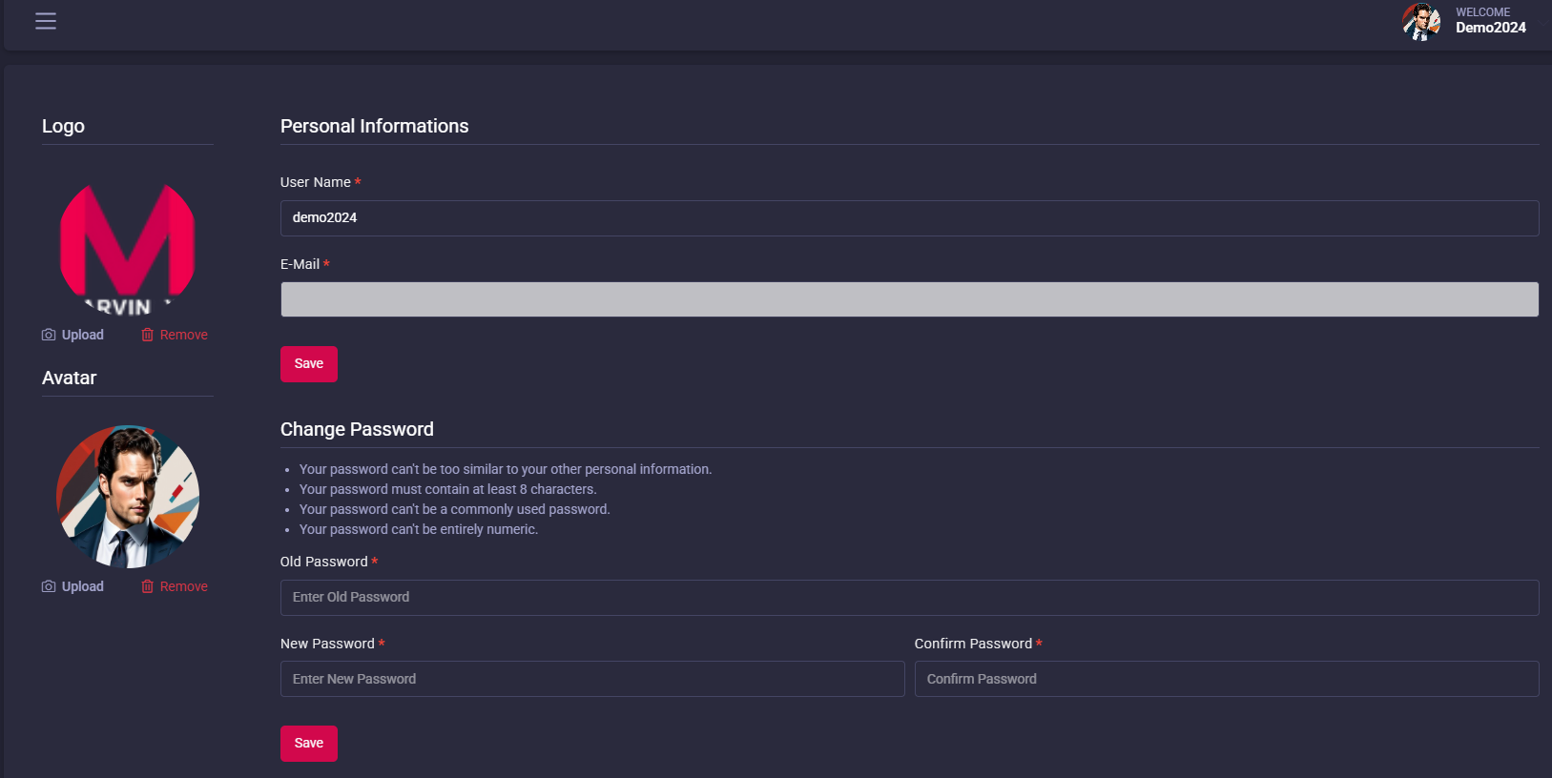This screenshot has width=1552, height=778.
Task: Select the E-Mail input field
Action: [908, 299]
